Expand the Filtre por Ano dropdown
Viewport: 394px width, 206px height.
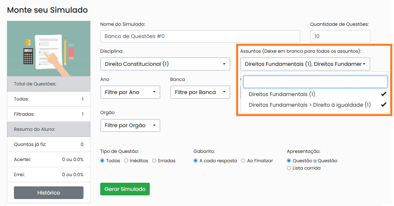point(130,92)
